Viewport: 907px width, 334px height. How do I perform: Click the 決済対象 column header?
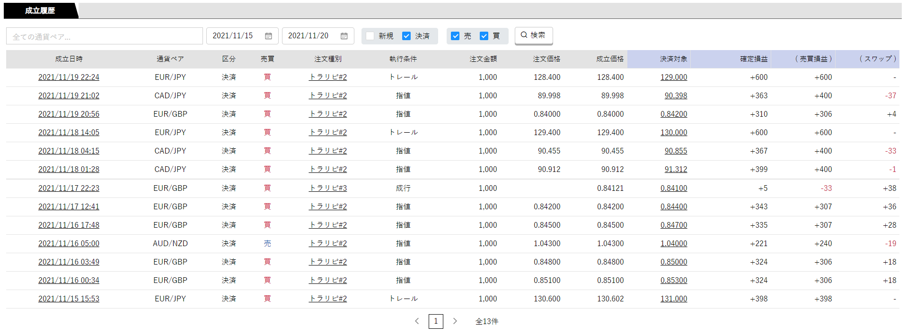(x=674, y=59)
